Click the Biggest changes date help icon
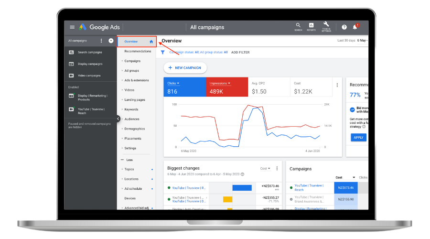Screen dimensions: 430x239 pyautogui.click(x=242, y=174)
